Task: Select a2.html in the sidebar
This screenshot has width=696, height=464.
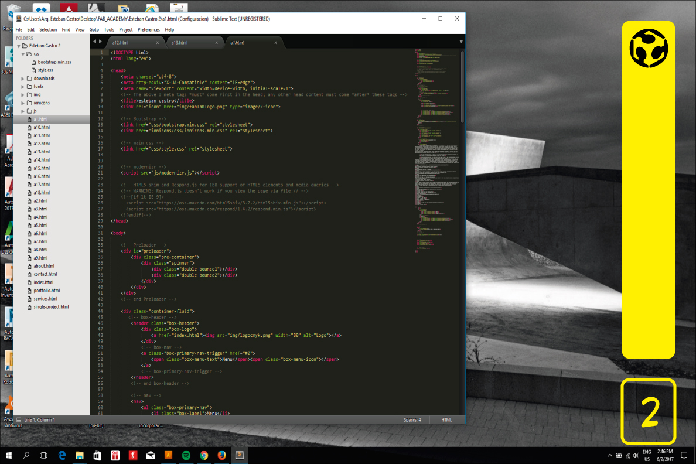Action: [40, 201]
